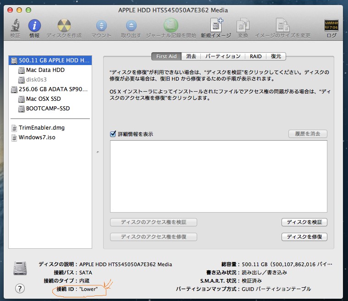Select the Mac Data HDD volume
This screenshot has height=301, width=348.
point(45,70)
